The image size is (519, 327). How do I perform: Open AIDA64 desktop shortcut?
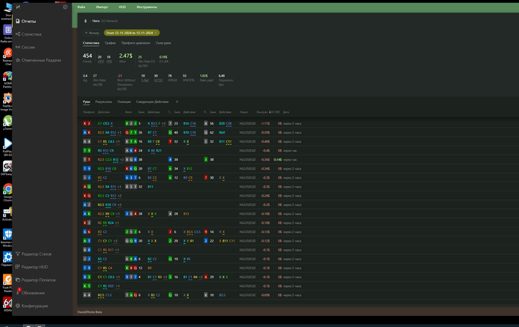tap(7, 304)
